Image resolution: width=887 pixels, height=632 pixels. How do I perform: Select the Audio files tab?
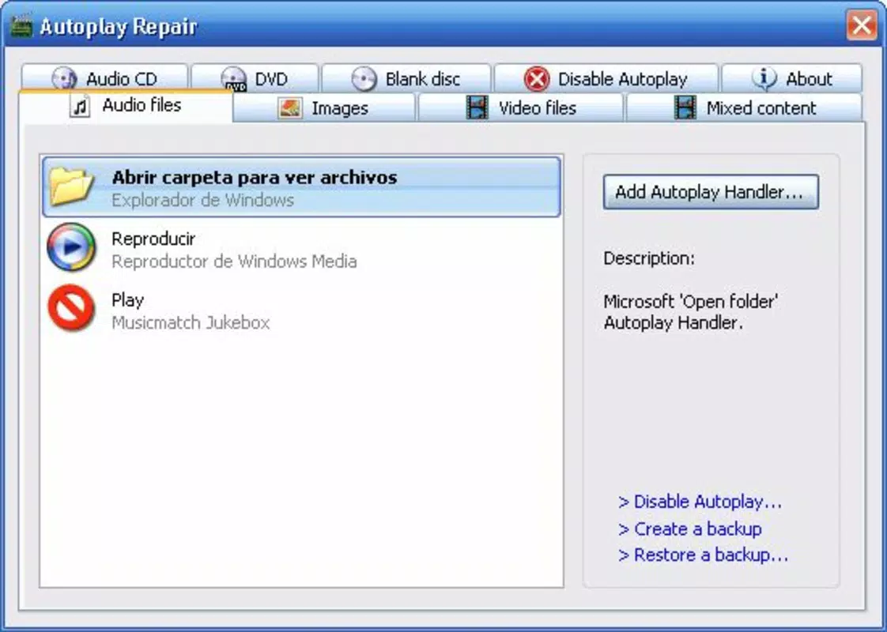pyautogui.click(x=126, y=106)
